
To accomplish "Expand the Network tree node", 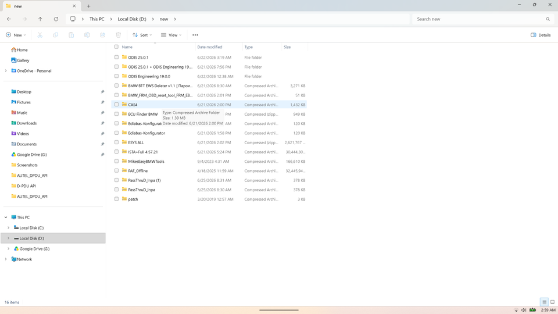I will pos(6,259).
